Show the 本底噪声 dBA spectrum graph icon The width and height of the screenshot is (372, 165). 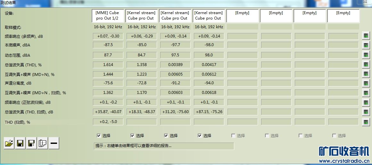point(366,45)
